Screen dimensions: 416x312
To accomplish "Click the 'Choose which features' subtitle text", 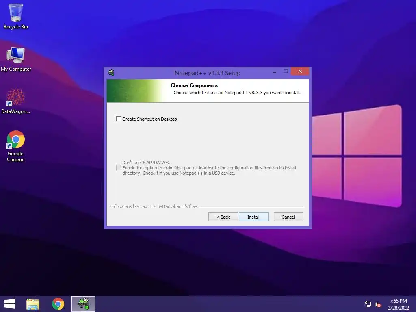I will tap(237, 93).
